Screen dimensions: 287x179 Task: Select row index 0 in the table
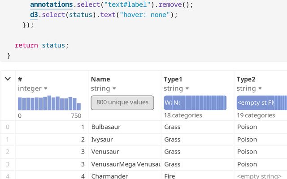coord(7,127)
